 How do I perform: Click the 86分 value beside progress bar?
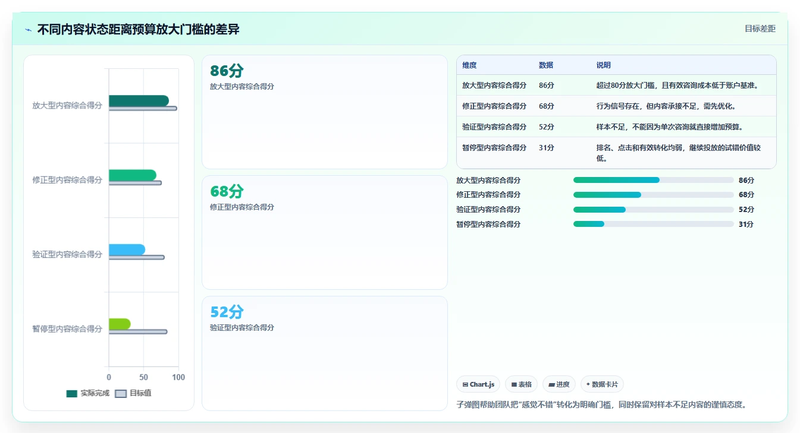tap(746, 180)
